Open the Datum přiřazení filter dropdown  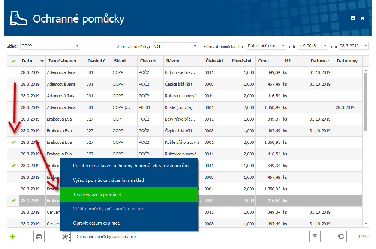(283, 46)
